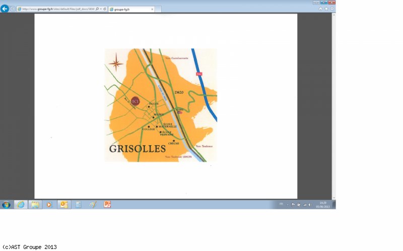403x251 pixels.
Task: Open Windows Explorer from the taskbar
Action: pos(35,205)
